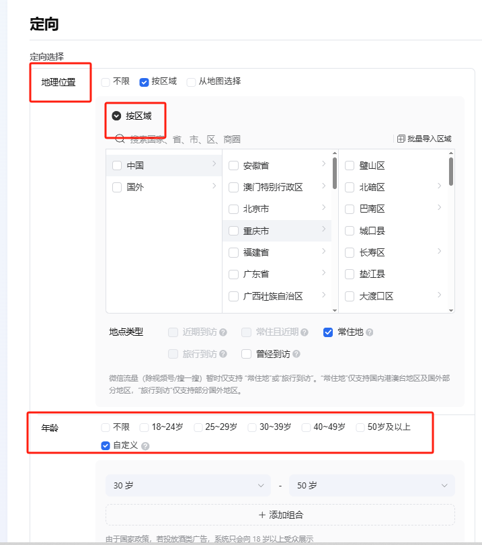Expand 广西壮族自治区 row arrow
This screenshot has width=482, height=545.
(323, 295)
